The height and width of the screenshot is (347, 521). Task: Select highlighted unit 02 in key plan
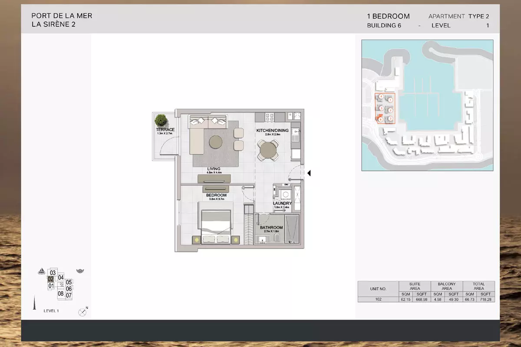(51, 279)
